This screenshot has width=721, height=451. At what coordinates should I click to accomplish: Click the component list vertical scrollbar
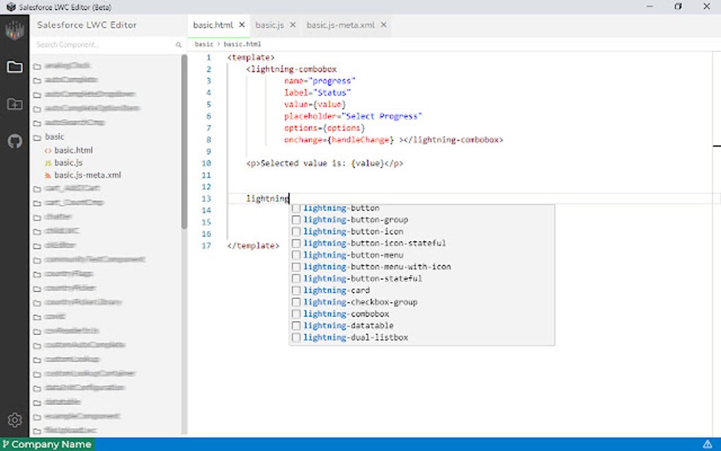[x=184, y=141]
